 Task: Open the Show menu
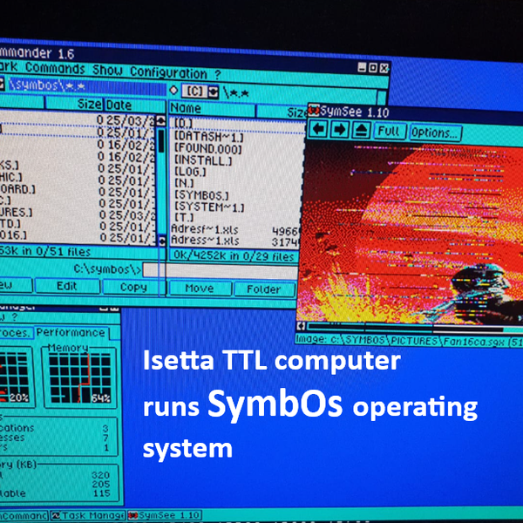click(107, 70)
